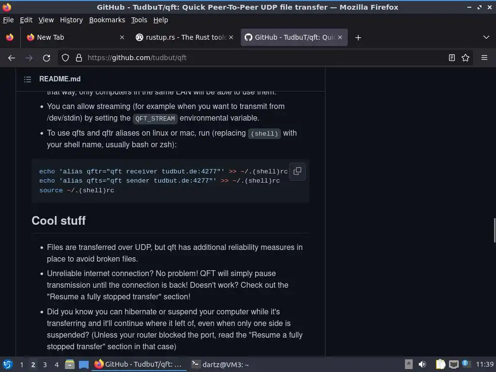Viewport: 496px width, 372px height.
Task: Open the History menu
Action: (71, 20)
